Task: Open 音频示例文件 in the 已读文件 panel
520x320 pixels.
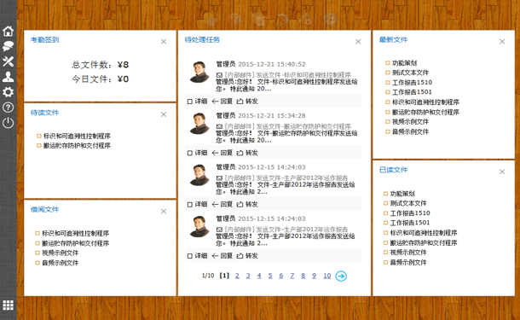Action: (x=408, y=262)
